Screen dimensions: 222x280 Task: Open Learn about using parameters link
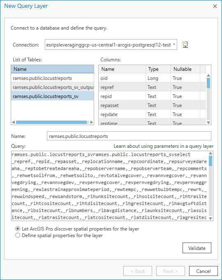click(x=164, y=146)
